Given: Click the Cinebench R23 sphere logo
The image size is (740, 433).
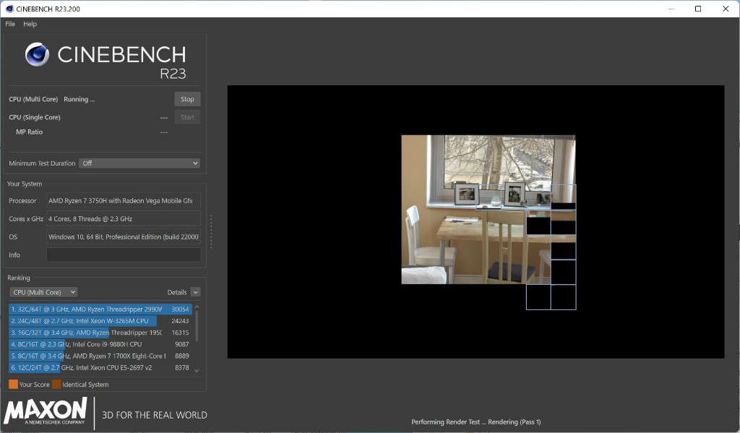Looking at the screenshot, I should tap(37, 55).
